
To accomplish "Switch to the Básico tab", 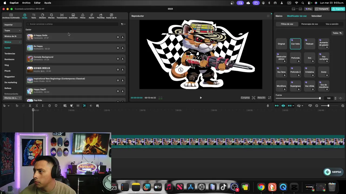I will [x=279, y=16].
